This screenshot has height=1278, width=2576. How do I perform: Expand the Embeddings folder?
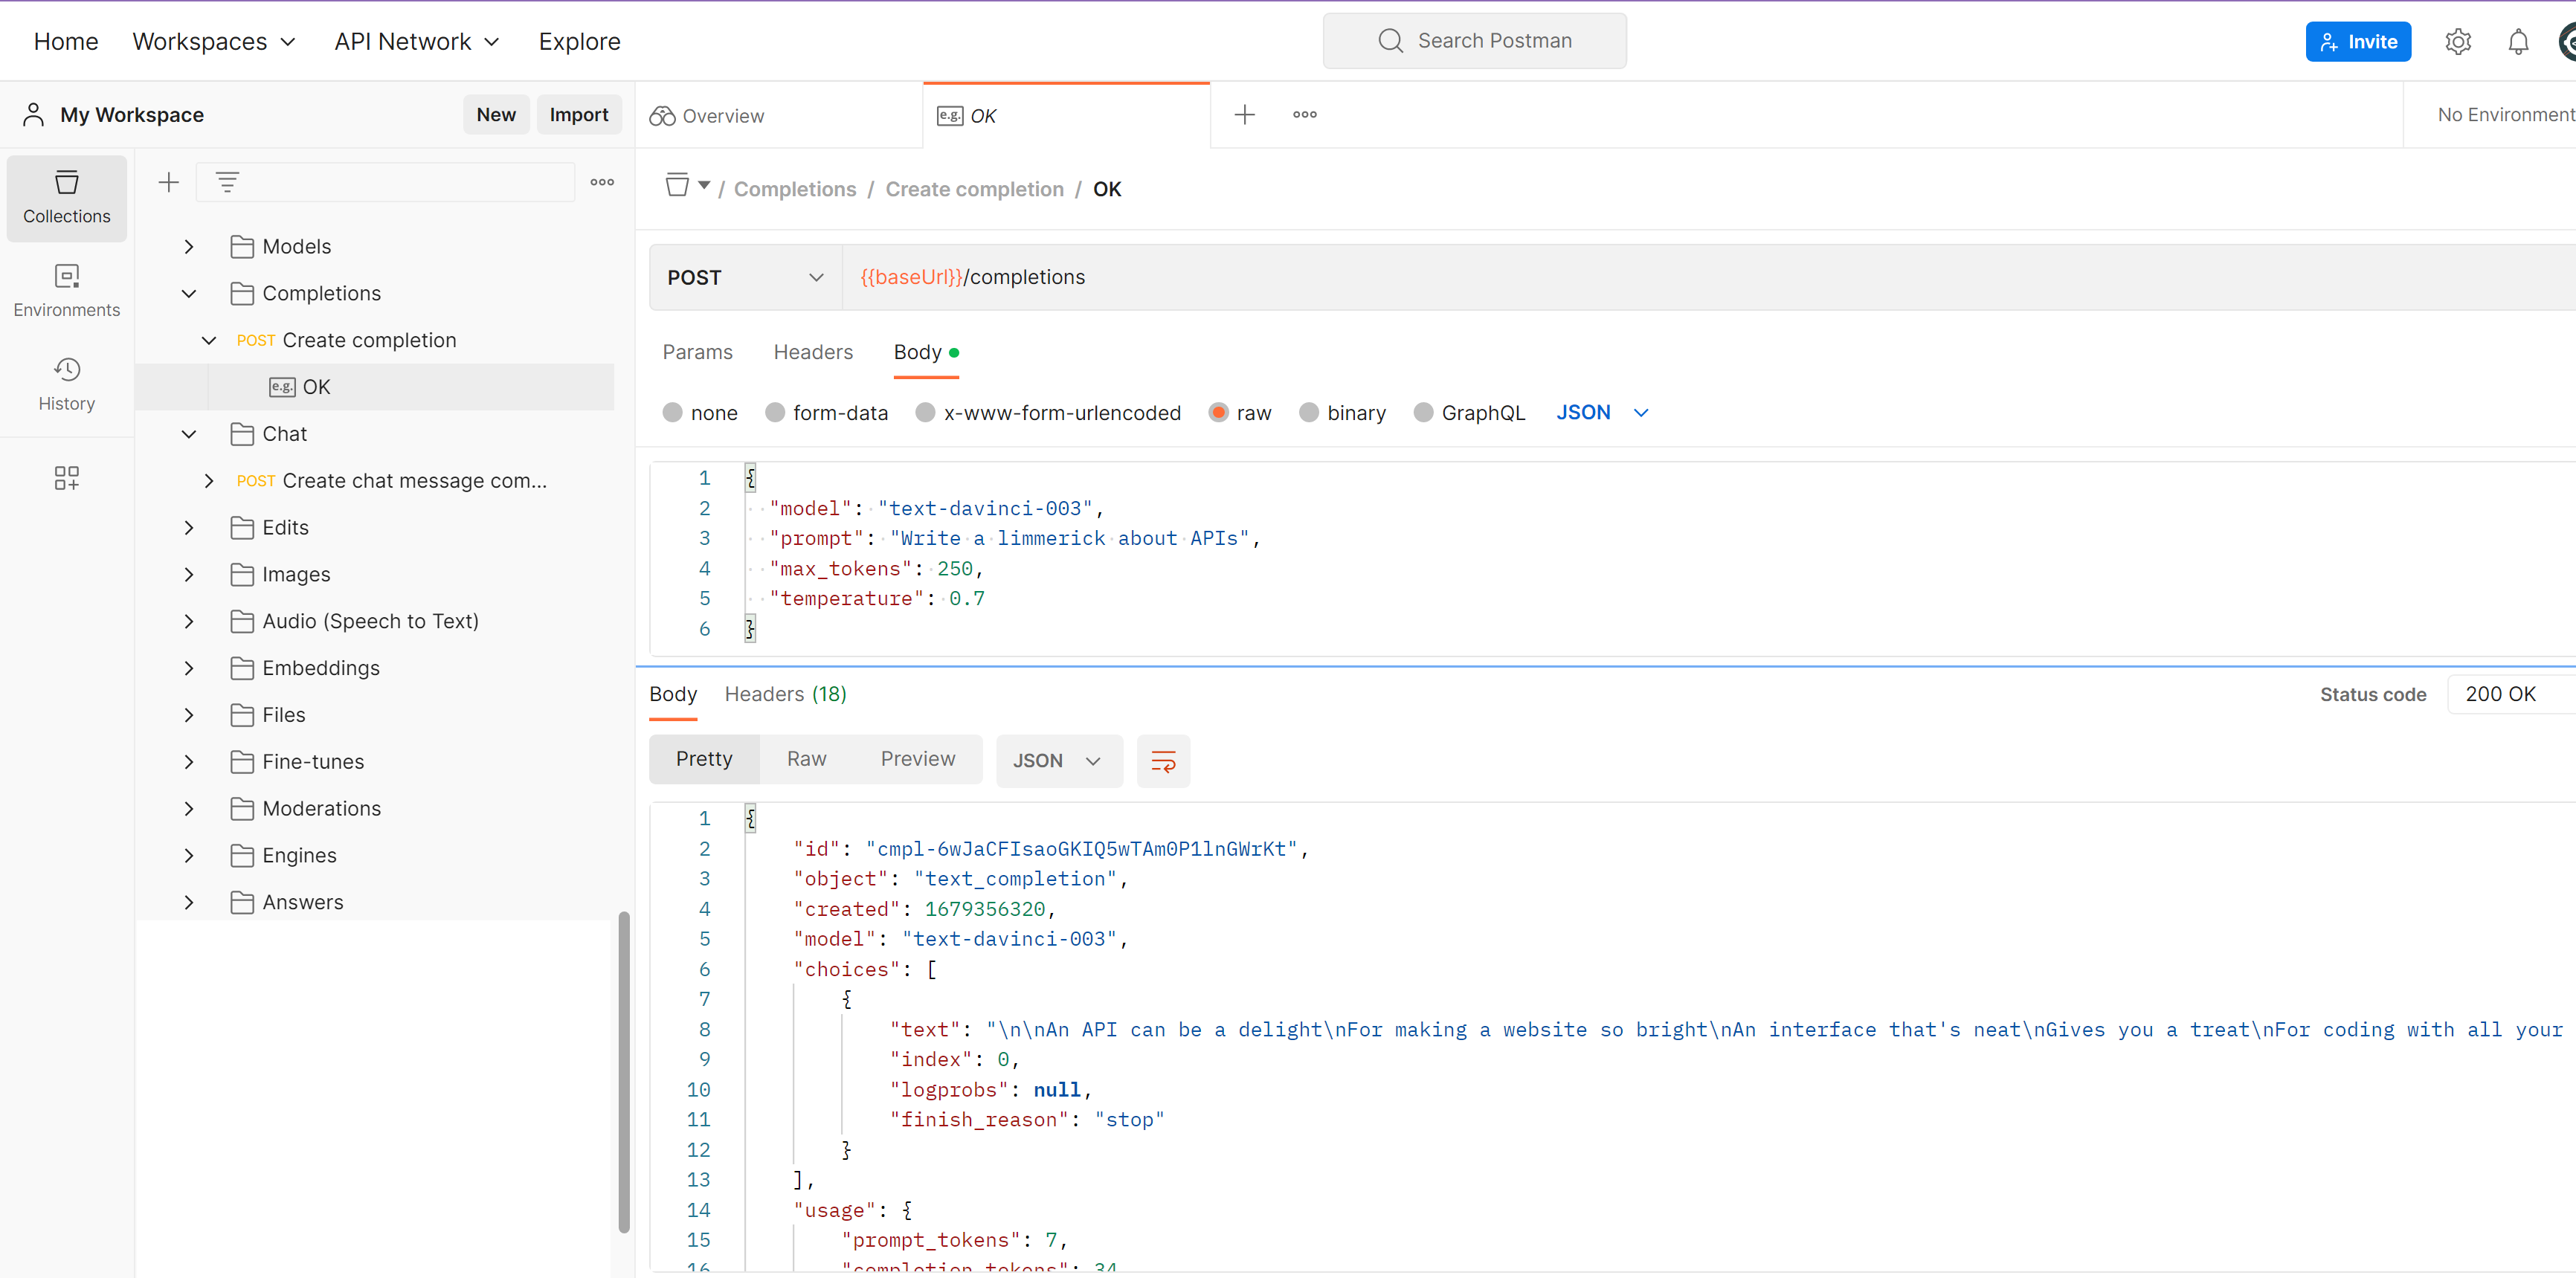[189, 668]
